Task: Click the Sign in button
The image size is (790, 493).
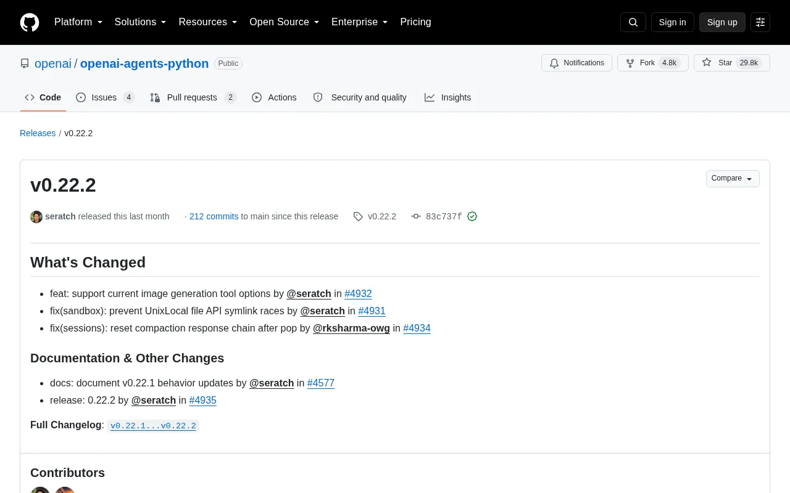Action: click(x=672, y=22)
